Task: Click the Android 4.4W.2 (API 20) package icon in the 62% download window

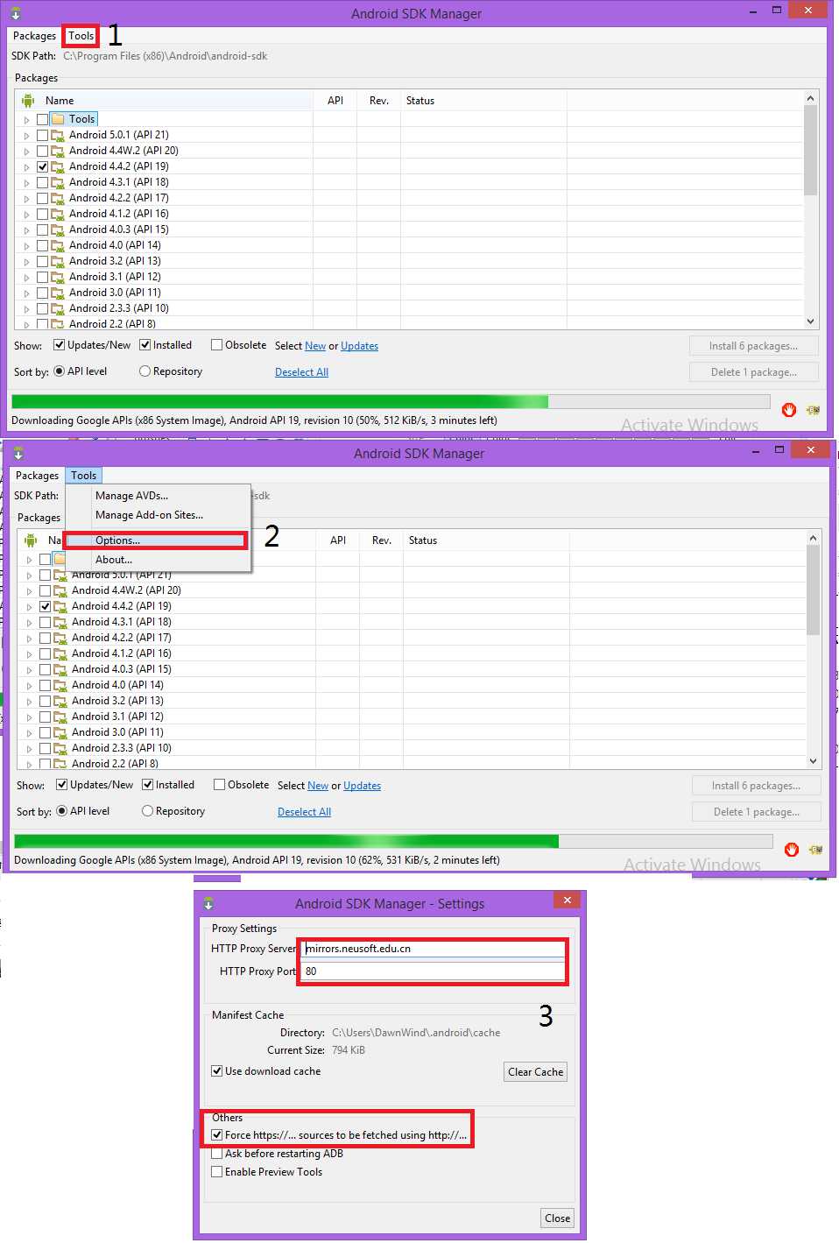Action: point(61,590)
